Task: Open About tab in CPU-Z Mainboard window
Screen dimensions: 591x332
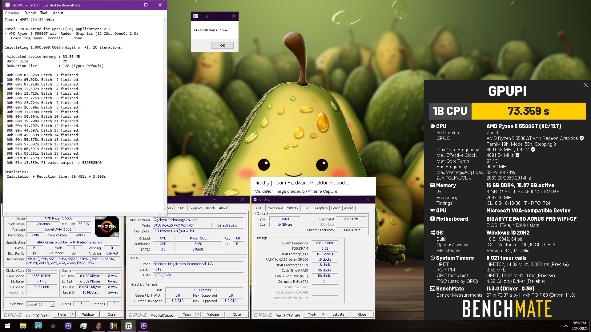Action: click(x=223, y=208)
